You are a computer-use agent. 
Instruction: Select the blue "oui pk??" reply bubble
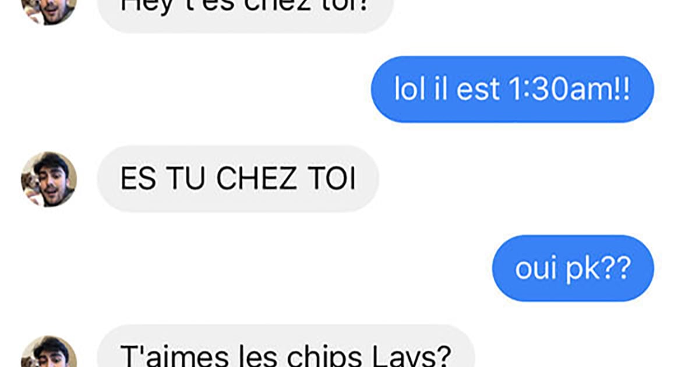573,268
